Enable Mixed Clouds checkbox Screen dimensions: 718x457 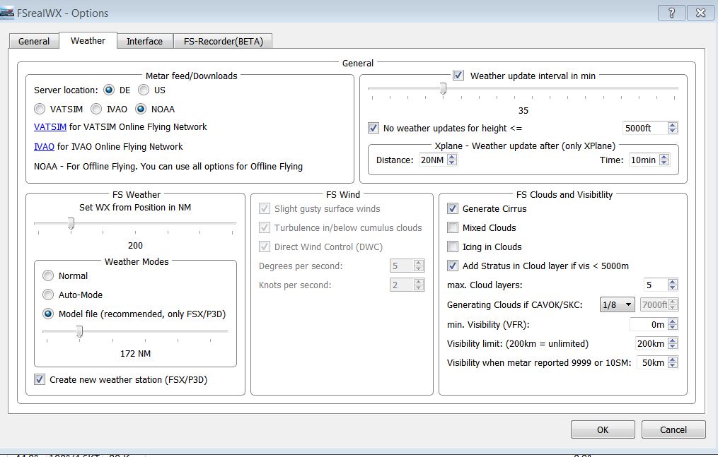[453, 227]
